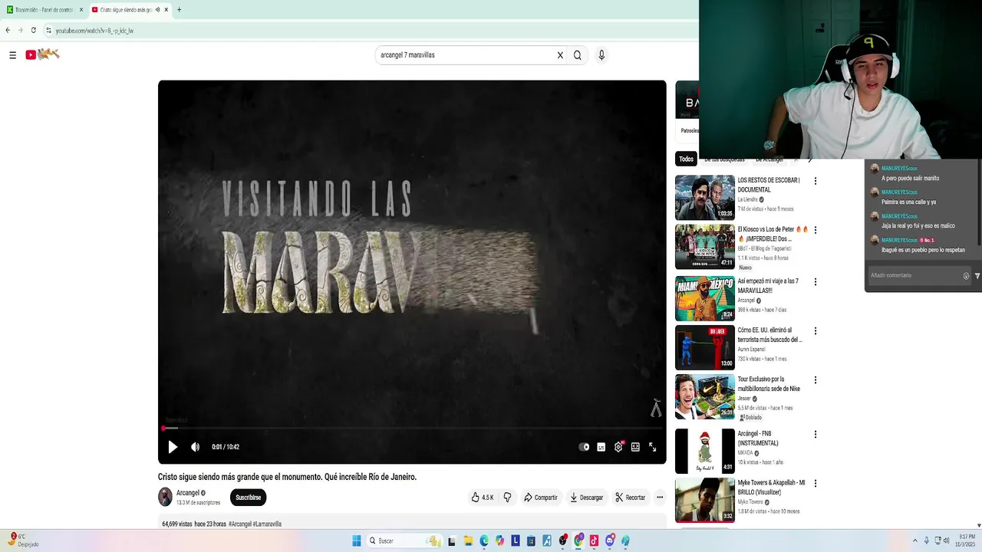
Task: Open the Windows Start menu
Action: pos(357,540)
